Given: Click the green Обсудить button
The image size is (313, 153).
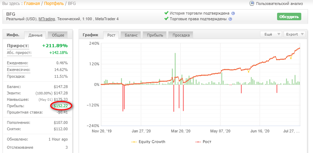Looking at the screenshot, I should pyautogui.click(x=289, y=17).
